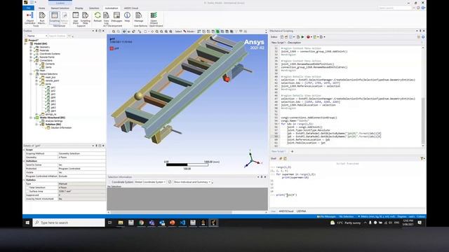Viewport: 449px width, 252px height.
Task: Select Joints under Connections
Action: point(48,67)
